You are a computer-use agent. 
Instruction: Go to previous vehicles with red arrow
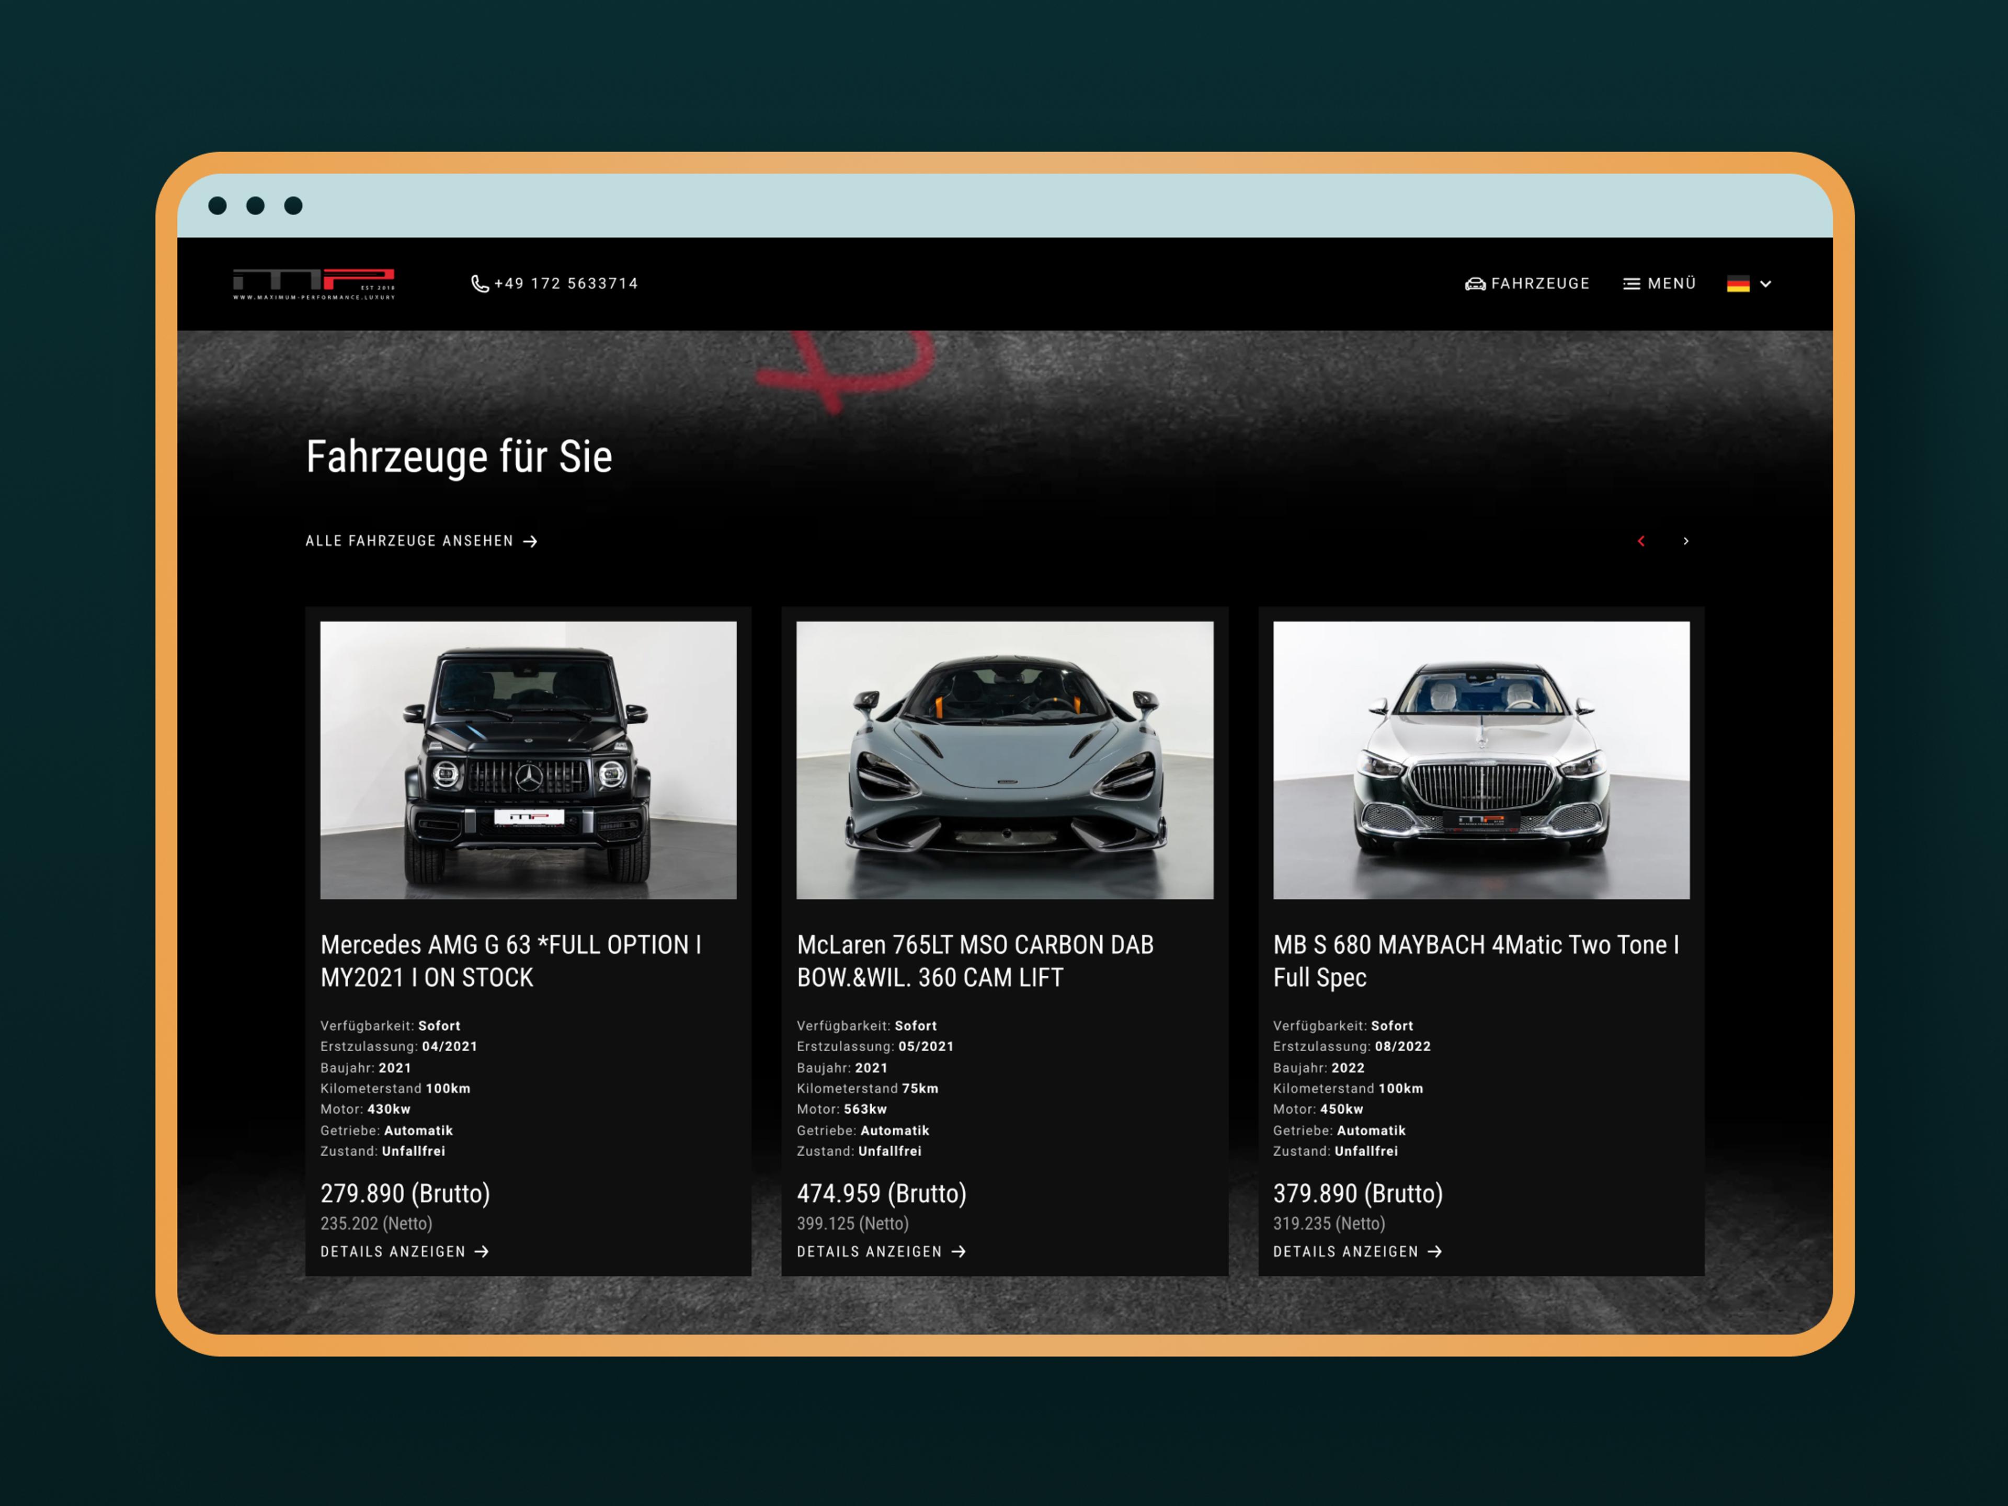[x=1640, y=541]
